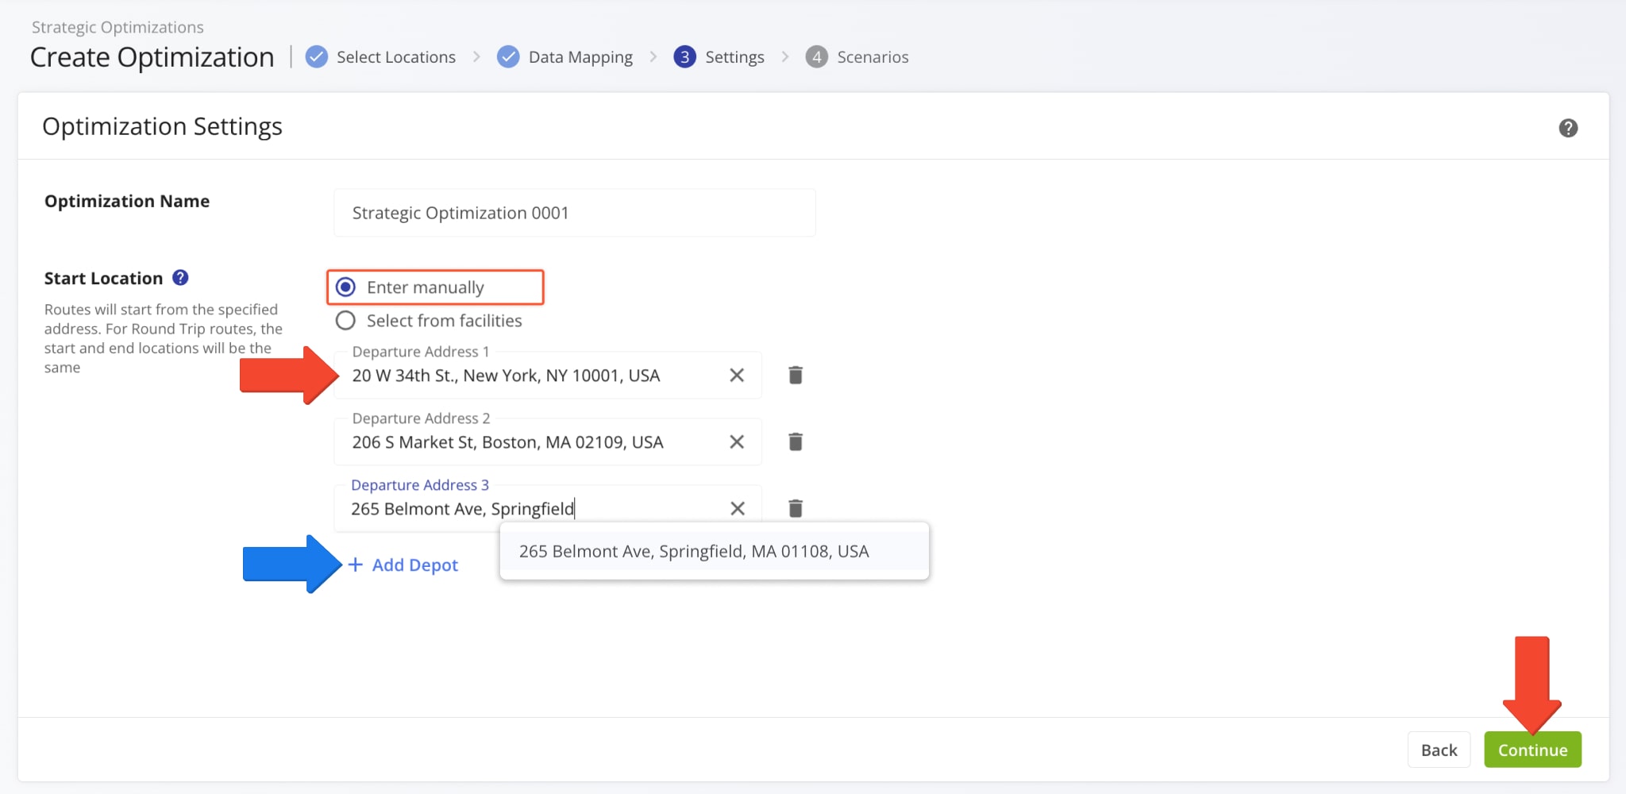
Task: Click the Optimization Settings help icon
Action: (1568, 128)
